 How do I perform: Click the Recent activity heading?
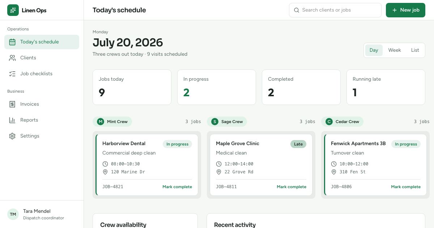(x=235, y=225)
